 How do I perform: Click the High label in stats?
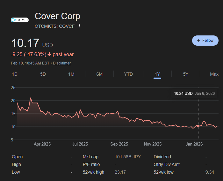tap(16, 164)
